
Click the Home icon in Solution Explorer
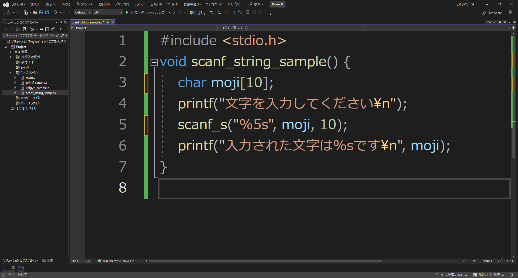[18, 29]
